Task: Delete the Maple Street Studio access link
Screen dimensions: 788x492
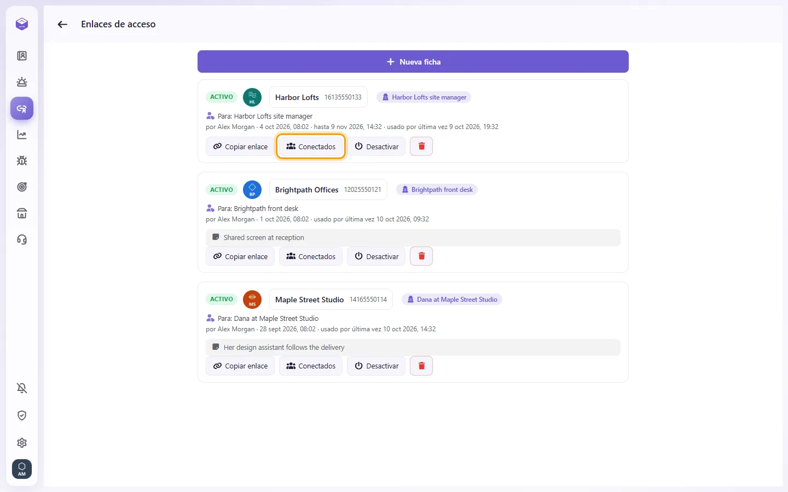Action: pos(421,366)
